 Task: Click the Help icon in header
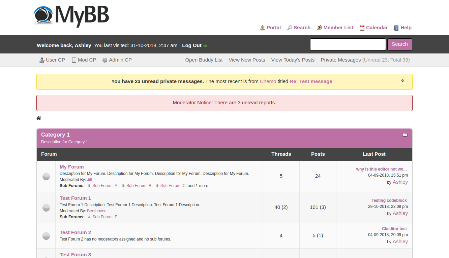(x=396, y=28)
